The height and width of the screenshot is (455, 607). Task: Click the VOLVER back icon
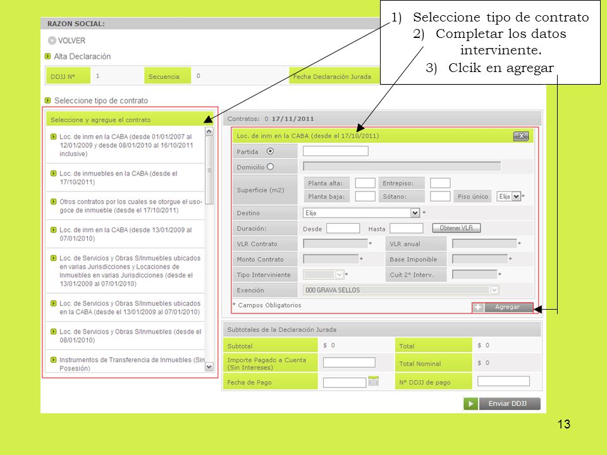(52, 40)
